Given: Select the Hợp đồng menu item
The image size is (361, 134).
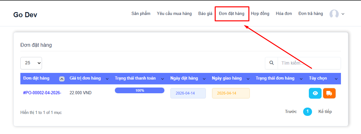Looking at the screenshot, I should pyautogui.click(x=260, y=14).
